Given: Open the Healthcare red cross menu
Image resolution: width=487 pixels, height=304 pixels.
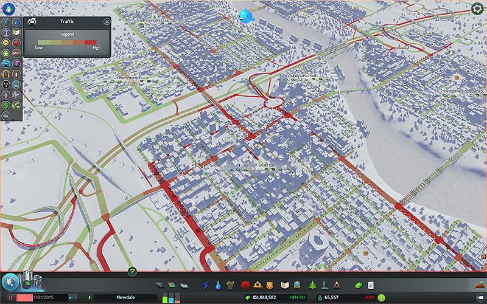Looking at the screenshot, I should pyautogui.click(x=245, y=285).
